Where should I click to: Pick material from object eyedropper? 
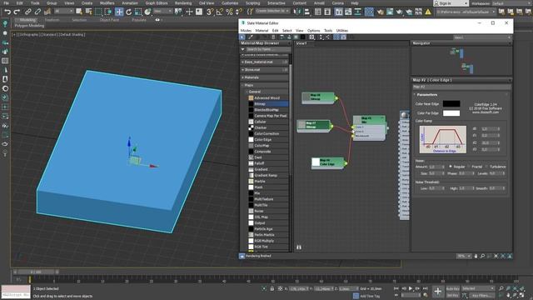tap(251, 37)
